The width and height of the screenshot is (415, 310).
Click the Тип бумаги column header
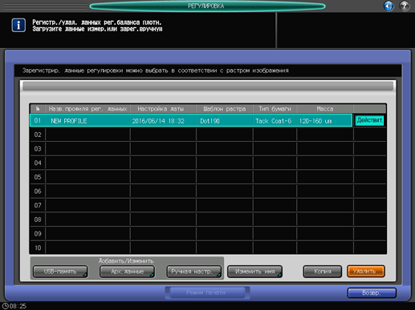coord(275,109)
